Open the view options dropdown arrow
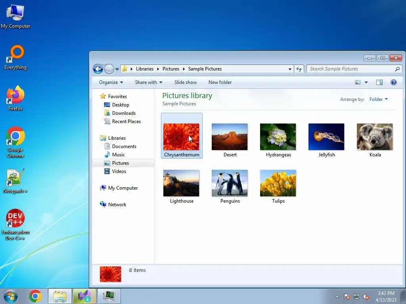The width and height of the screenshot is (406, 304). pos(366,82)
